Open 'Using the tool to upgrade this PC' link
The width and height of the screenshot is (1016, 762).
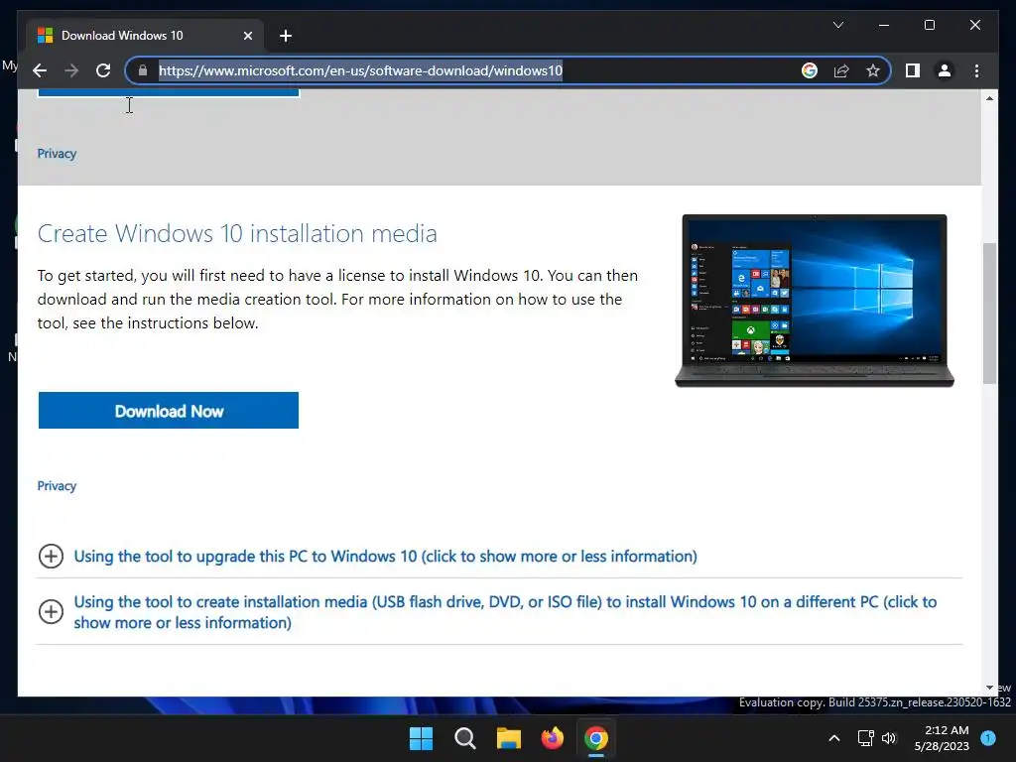385,556
